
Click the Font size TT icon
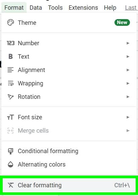coord(10,117)
